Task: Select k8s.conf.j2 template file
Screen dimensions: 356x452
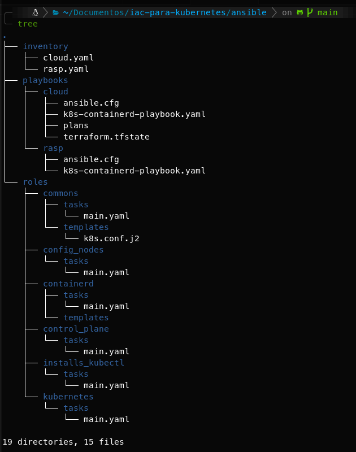Action: point(111,238)
